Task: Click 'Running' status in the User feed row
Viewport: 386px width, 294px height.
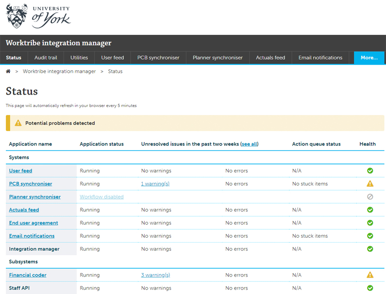Action: pos(90,171)
